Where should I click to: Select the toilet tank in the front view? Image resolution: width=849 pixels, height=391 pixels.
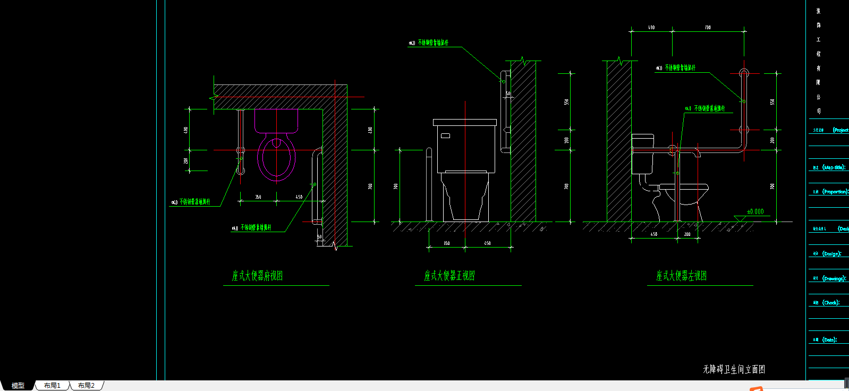(465, 147)
